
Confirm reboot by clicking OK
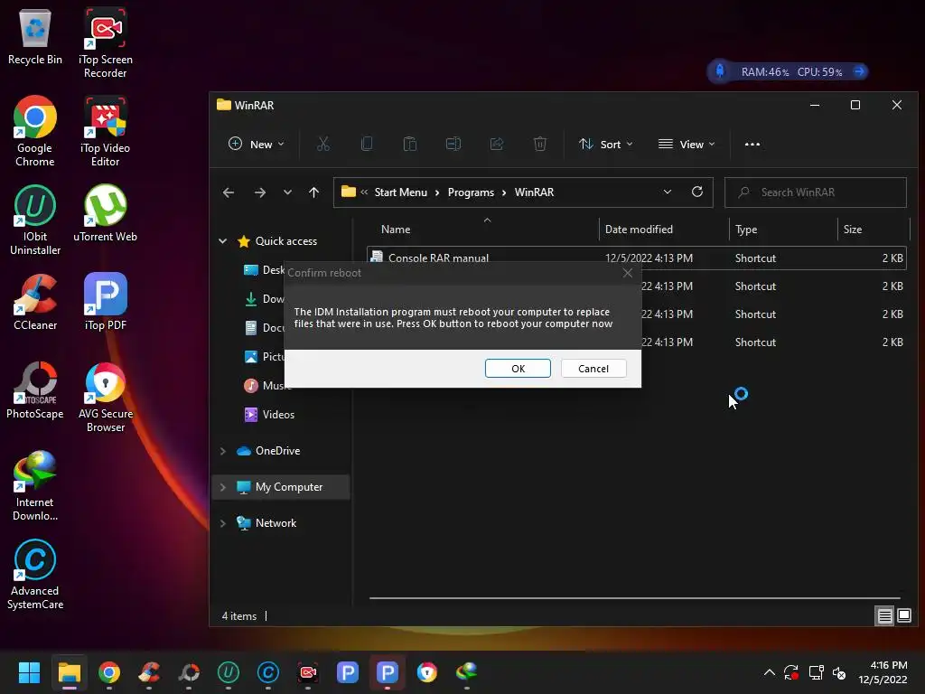coord(518,369)
